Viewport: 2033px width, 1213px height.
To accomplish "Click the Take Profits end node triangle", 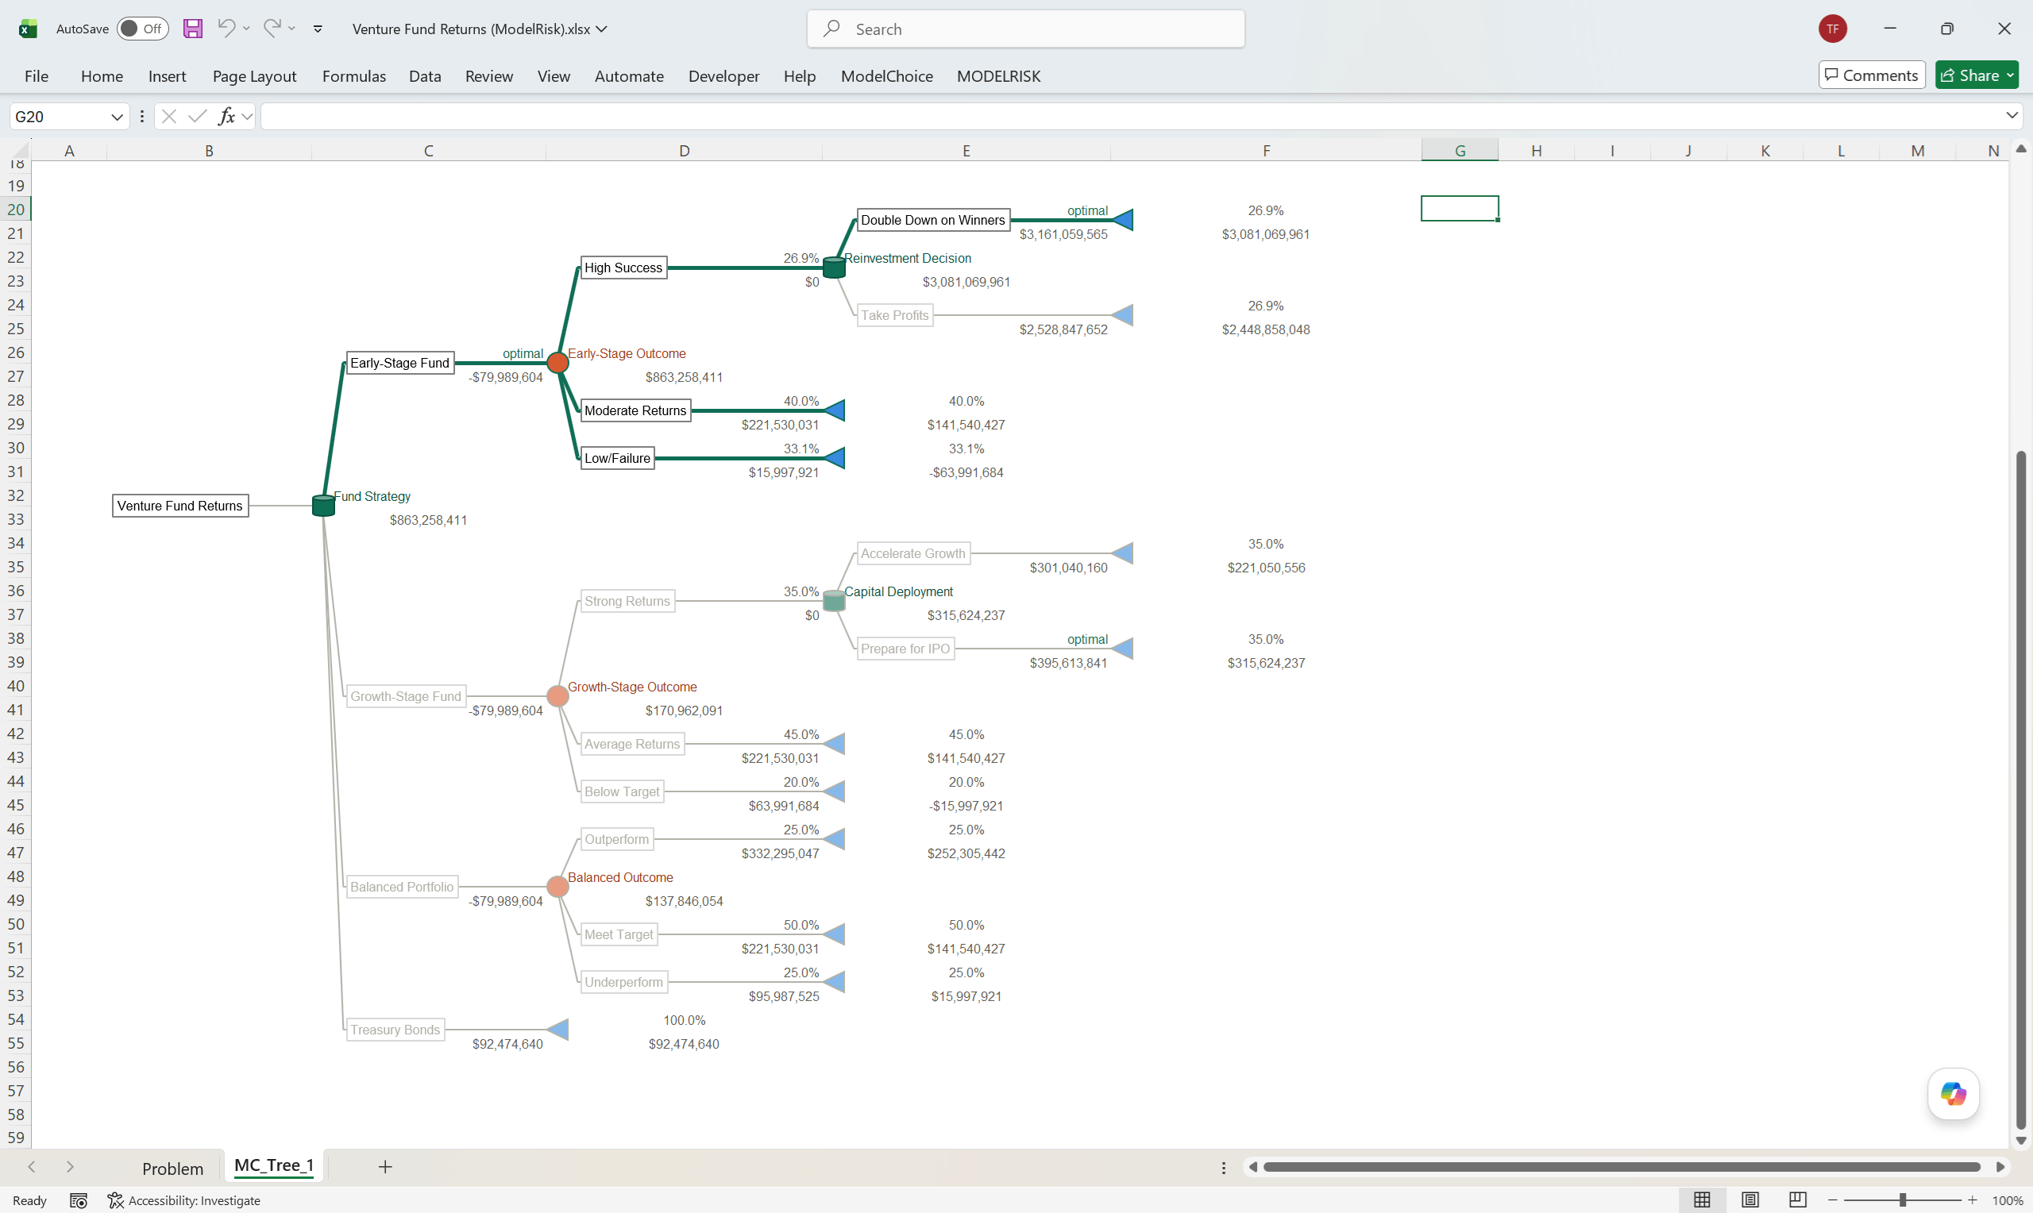I will (1124, 315).
